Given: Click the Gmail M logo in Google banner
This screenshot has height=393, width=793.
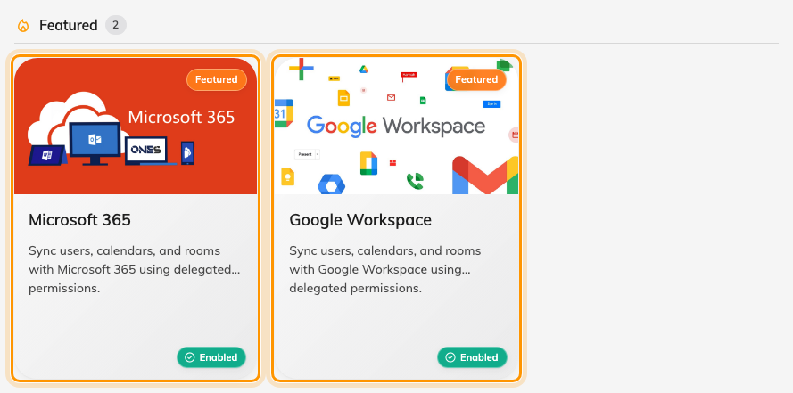Looking at the screenshot, I should pos(485,176).
